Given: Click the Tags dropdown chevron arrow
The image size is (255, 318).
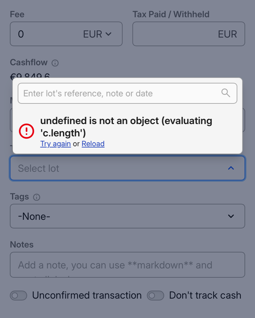Looking at the screenshot, I should tap(231, 216).
